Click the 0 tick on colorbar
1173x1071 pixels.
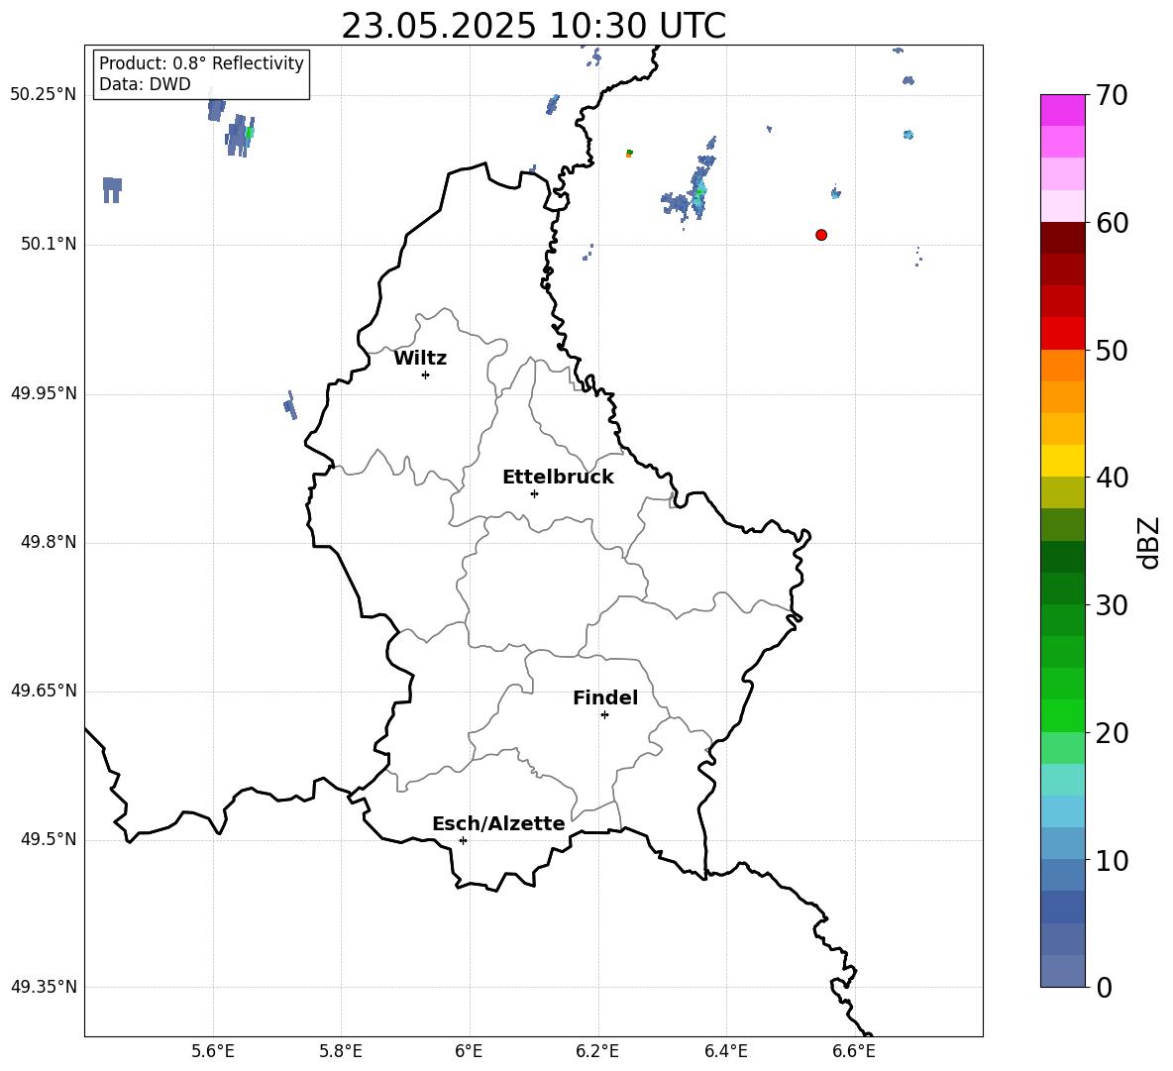(1104, 987)
